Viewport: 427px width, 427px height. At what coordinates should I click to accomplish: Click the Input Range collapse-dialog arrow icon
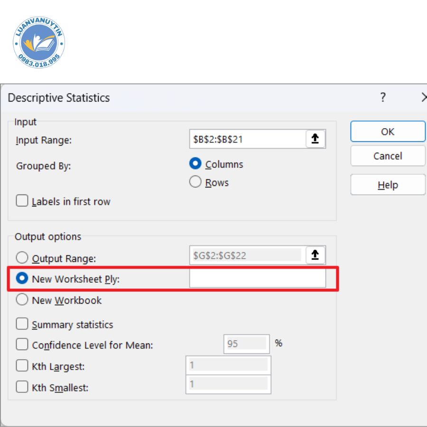pos(315,139)
